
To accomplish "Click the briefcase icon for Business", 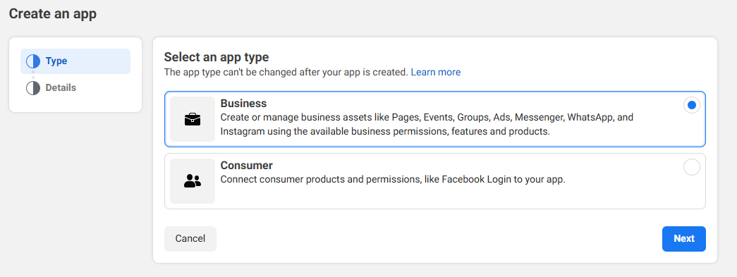I will (x=193, y=120).
